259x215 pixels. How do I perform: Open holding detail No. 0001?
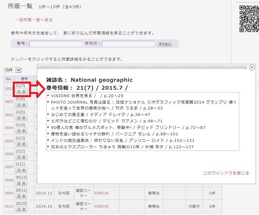[x=9, y=89]
